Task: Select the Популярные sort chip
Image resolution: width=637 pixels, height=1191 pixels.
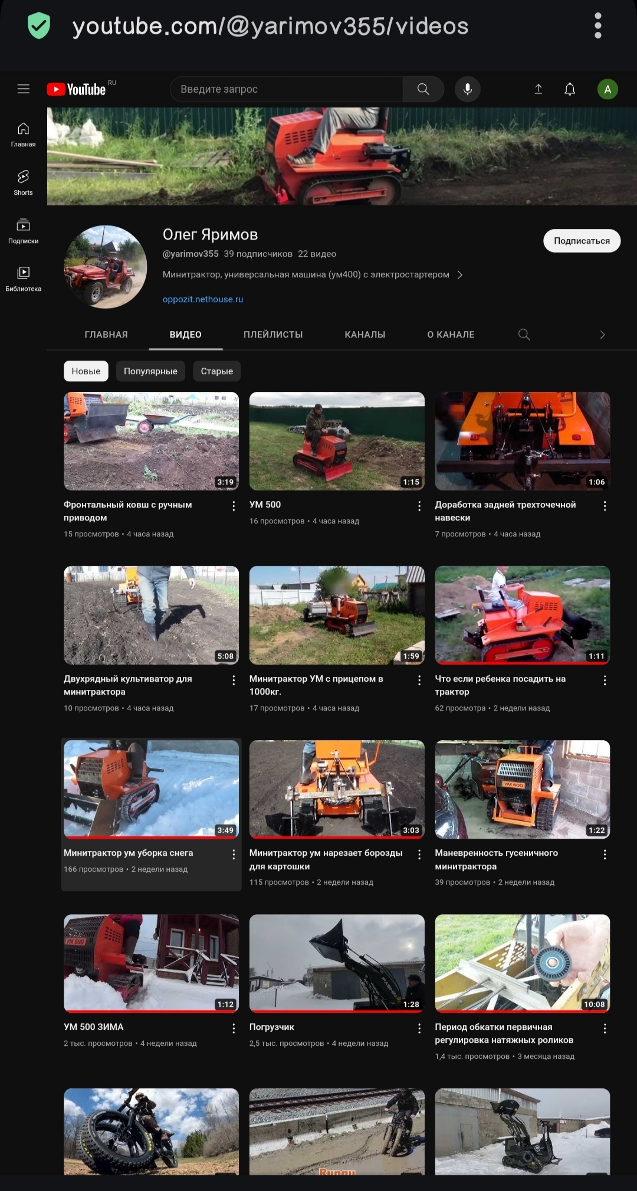Action: [150, 371]
